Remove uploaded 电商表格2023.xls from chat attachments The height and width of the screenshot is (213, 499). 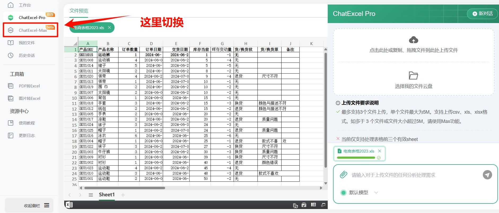coord(379,151)
